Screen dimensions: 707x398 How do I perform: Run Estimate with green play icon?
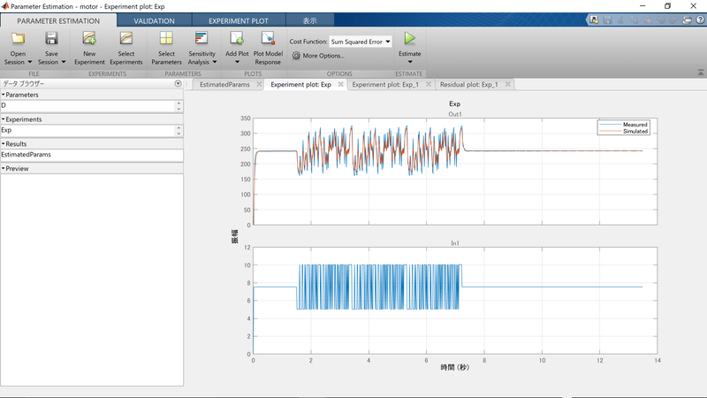point(409,39)
